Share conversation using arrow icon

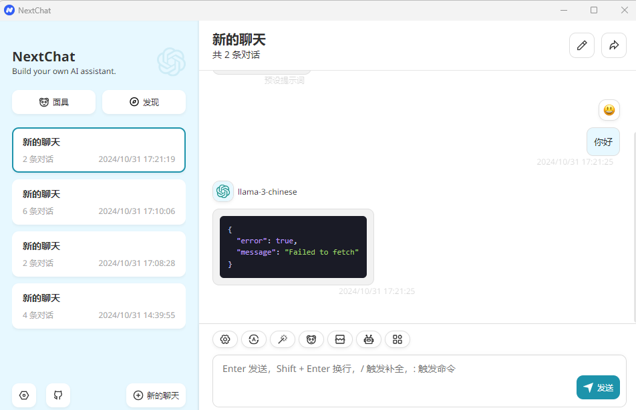click(x=614, y=45)
